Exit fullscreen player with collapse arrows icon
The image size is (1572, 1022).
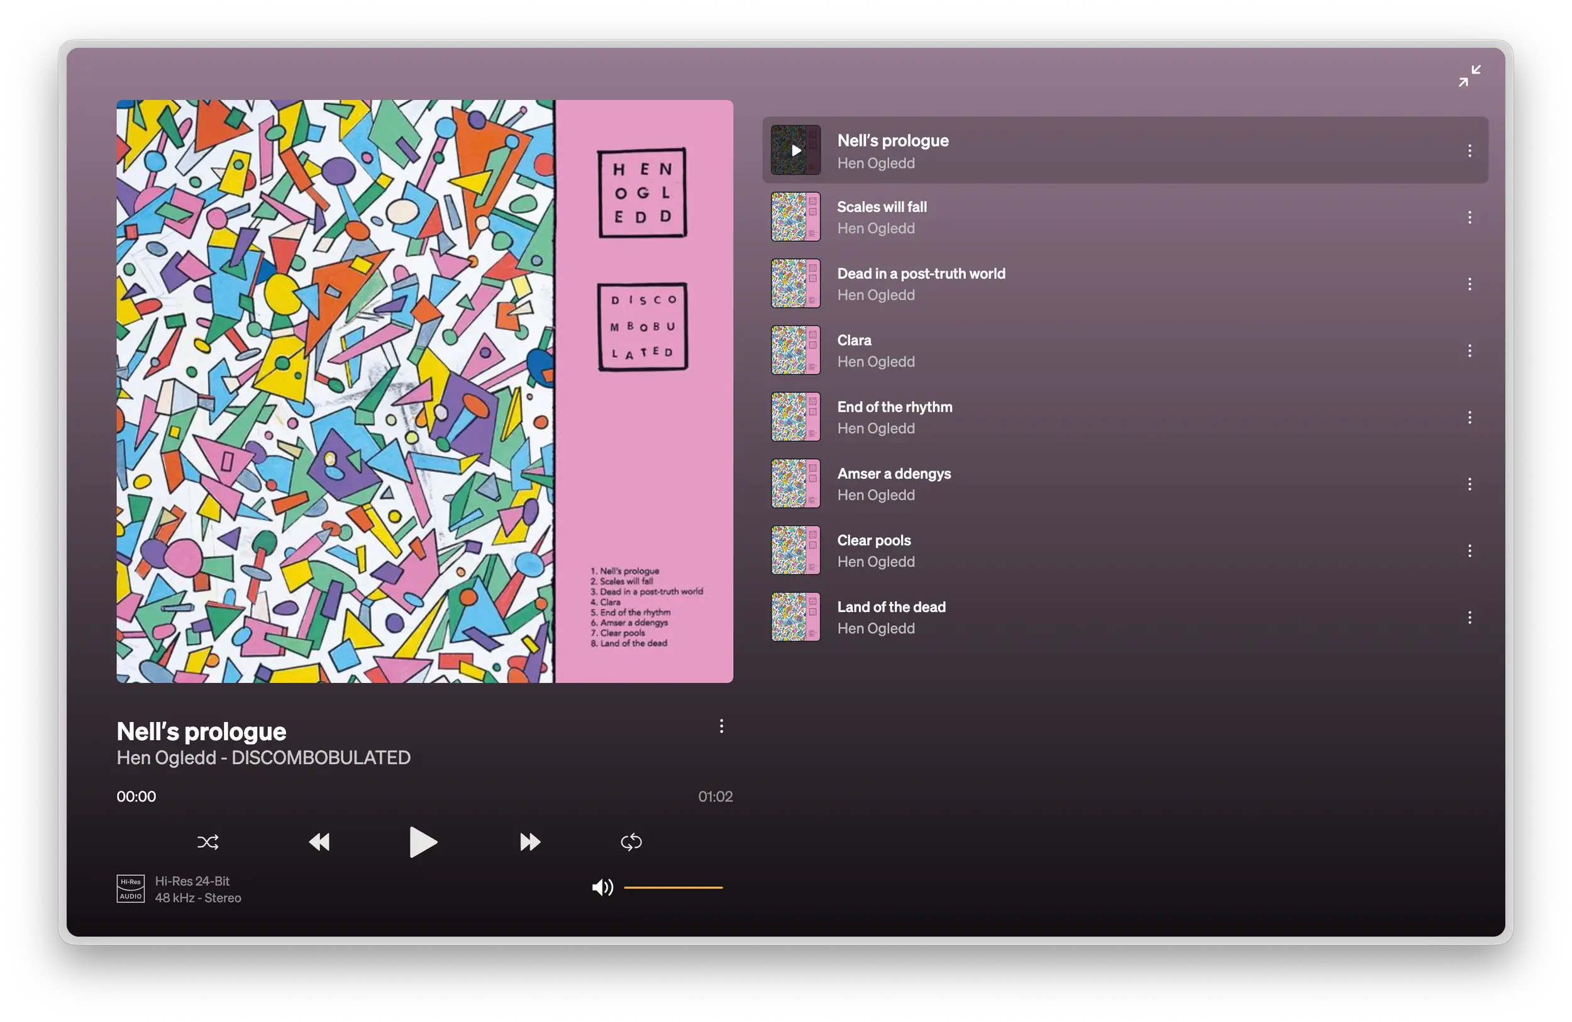[1470, 75]
